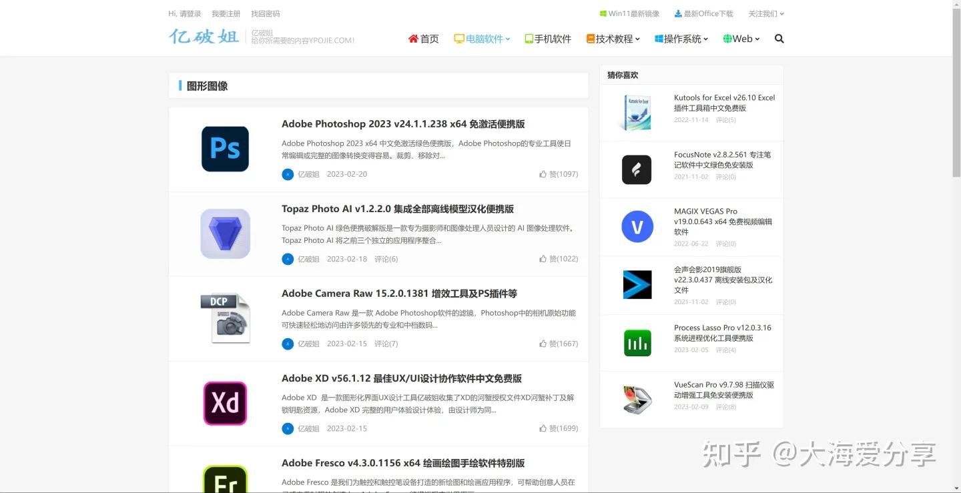Open the Adobe Fresco Fr icon
The height and width of the screenshot is (493, 961).
[x=225, y=480]
